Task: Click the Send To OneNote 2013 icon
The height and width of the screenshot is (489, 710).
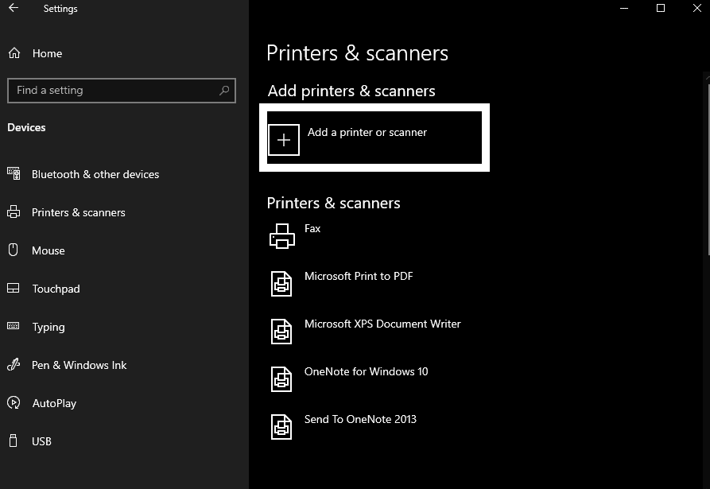Action: (x=281, y=427)
